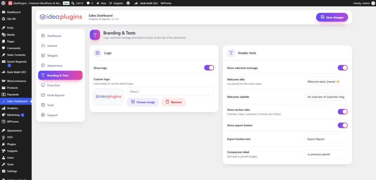Click Save changes button
Image resolution: width=376 pixels, height=180 pixels.
(x=332, y=17)
